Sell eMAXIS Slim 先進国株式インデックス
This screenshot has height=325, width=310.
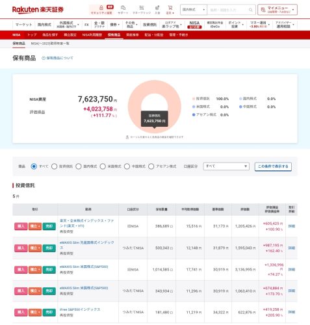tap(49, 248)
